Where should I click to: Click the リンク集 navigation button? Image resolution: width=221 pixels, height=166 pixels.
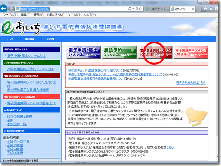[x=50, y=39]
